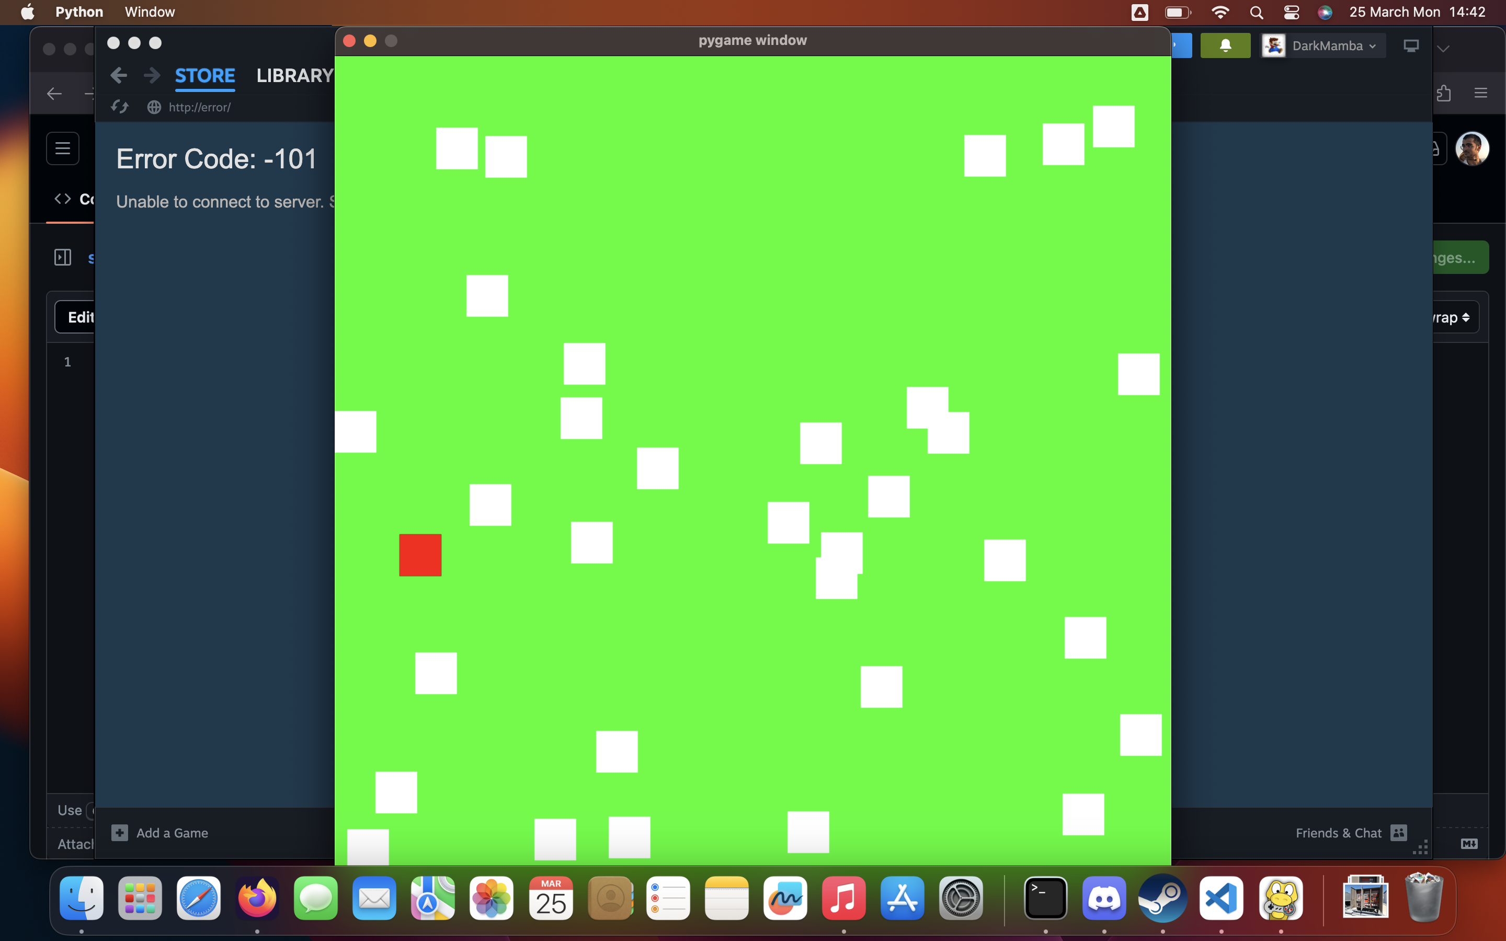Click the Error Code: -101 heading
The width and height of the screenshot is (1506, 941).
(x=216, y=159)
